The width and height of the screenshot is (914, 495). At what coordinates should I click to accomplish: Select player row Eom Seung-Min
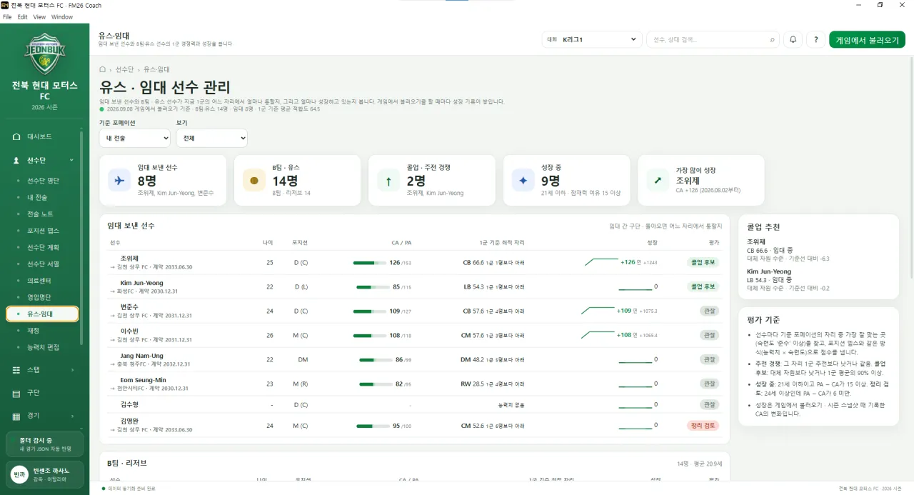point(414,384)
